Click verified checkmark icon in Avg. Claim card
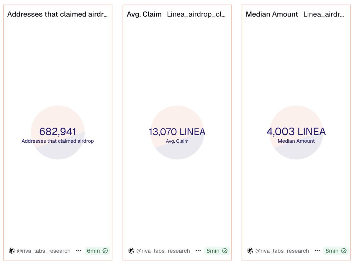The image size is (354, 264). click(x=225, y=251)
